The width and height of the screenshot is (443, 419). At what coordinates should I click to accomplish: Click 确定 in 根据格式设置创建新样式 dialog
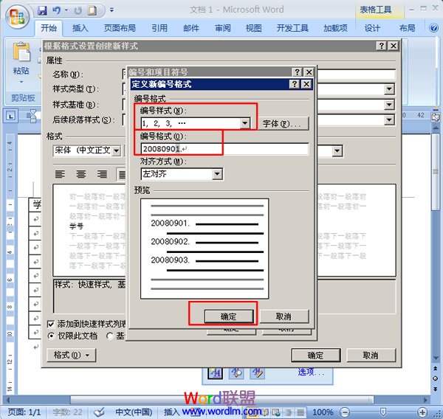(x=315, y=355)
